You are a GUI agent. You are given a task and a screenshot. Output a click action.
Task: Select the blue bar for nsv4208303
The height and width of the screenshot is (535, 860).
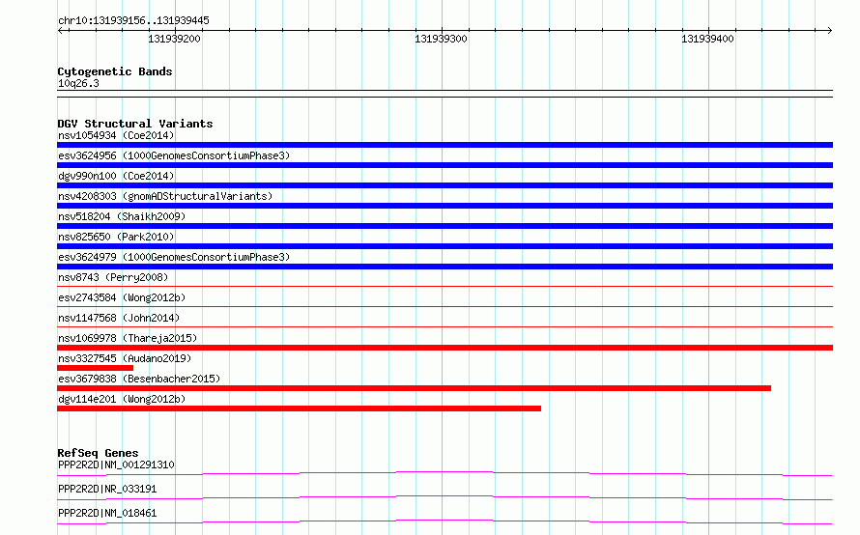tap(444, 206)
